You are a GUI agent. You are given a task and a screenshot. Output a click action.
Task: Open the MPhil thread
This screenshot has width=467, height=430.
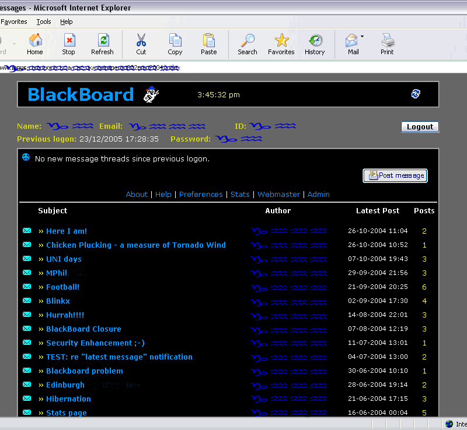pyautogui.click(x=57, y=273)
